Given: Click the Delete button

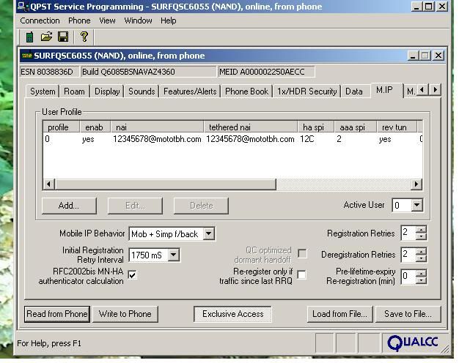Looking at the screenshot, I should [x=201, y=206].
